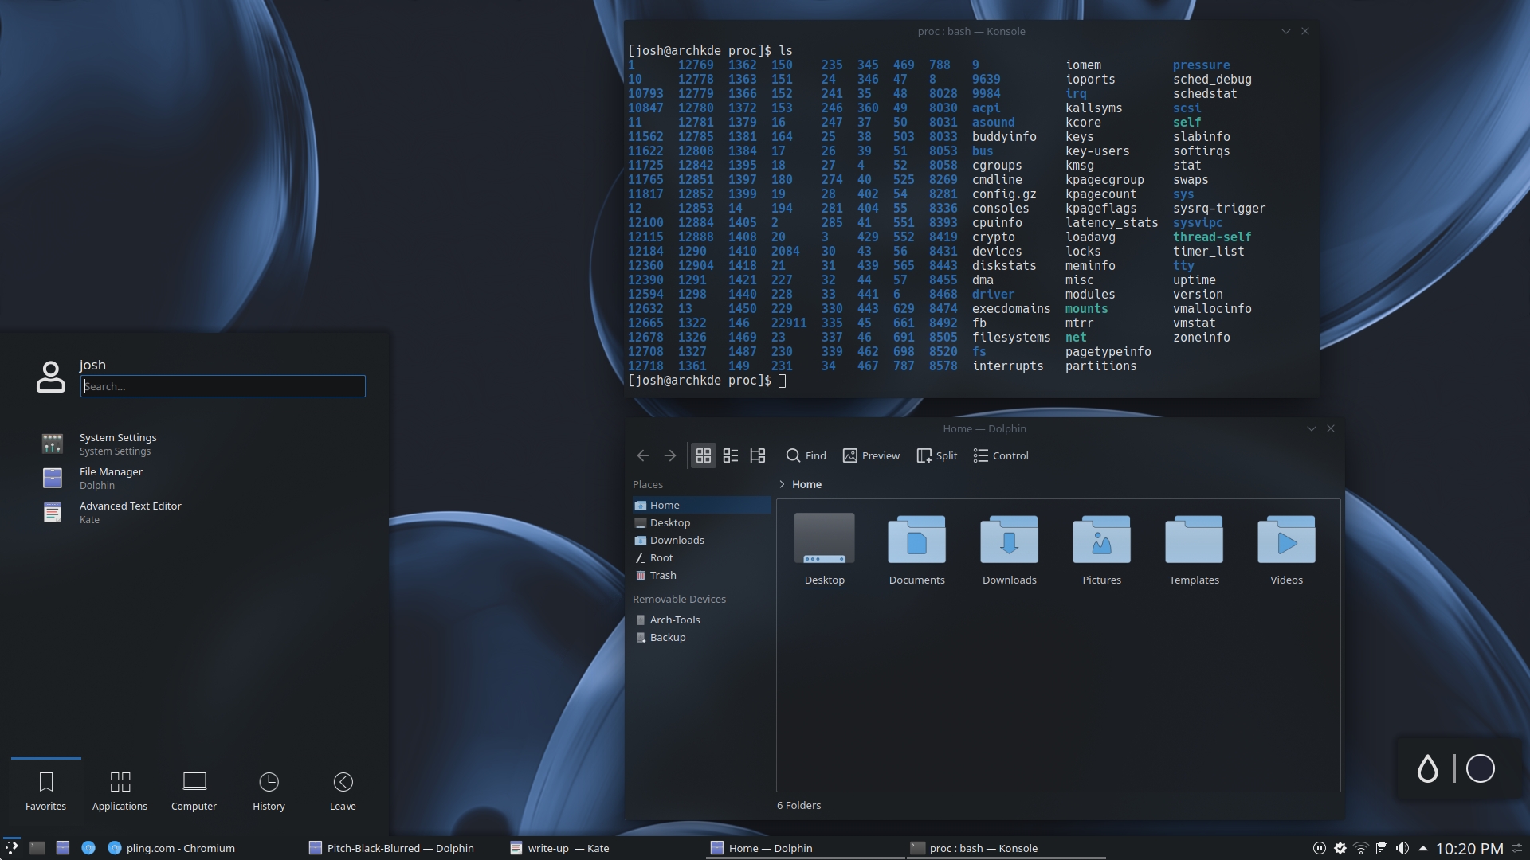The image size is (1530, 860).
Task: Open Trash in Places panel
Action: point(701,575)
